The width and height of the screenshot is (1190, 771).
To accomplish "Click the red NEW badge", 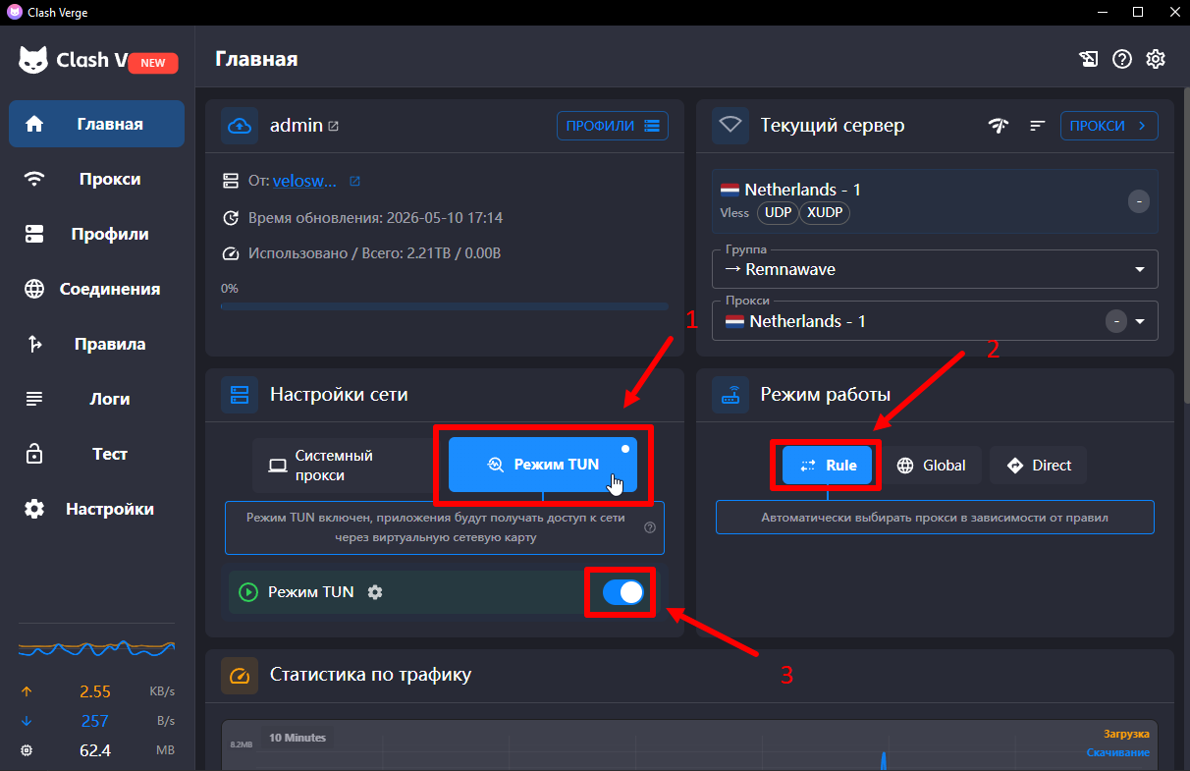I will tap(152, 63).
